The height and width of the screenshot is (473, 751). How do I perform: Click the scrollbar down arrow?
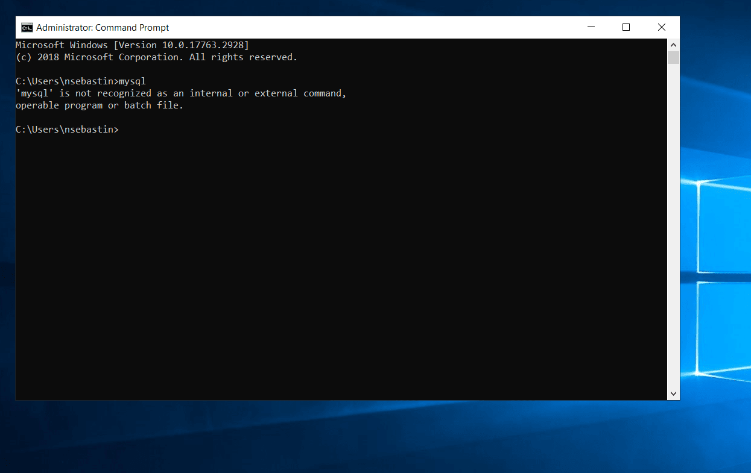pyautogui.click(x=673, y=393)
